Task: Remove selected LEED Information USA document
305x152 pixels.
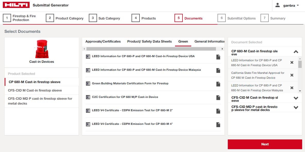Action: 292,62
